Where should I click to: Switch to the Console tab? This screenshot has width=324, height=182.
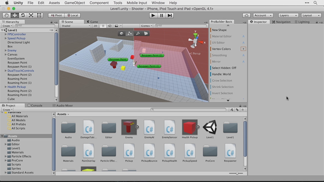pyautogui.click(x=35, y=106)
